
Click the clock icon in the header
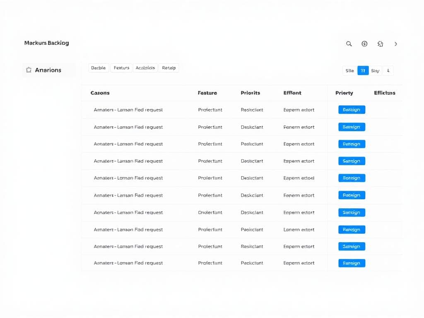364,43
